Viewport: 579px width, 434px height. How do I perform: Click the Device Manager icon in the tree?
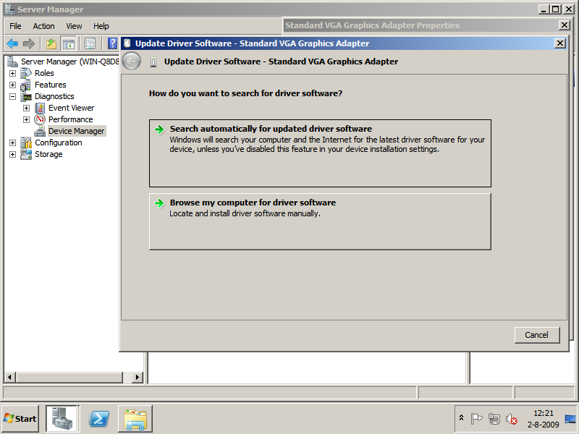pos(40,132)
